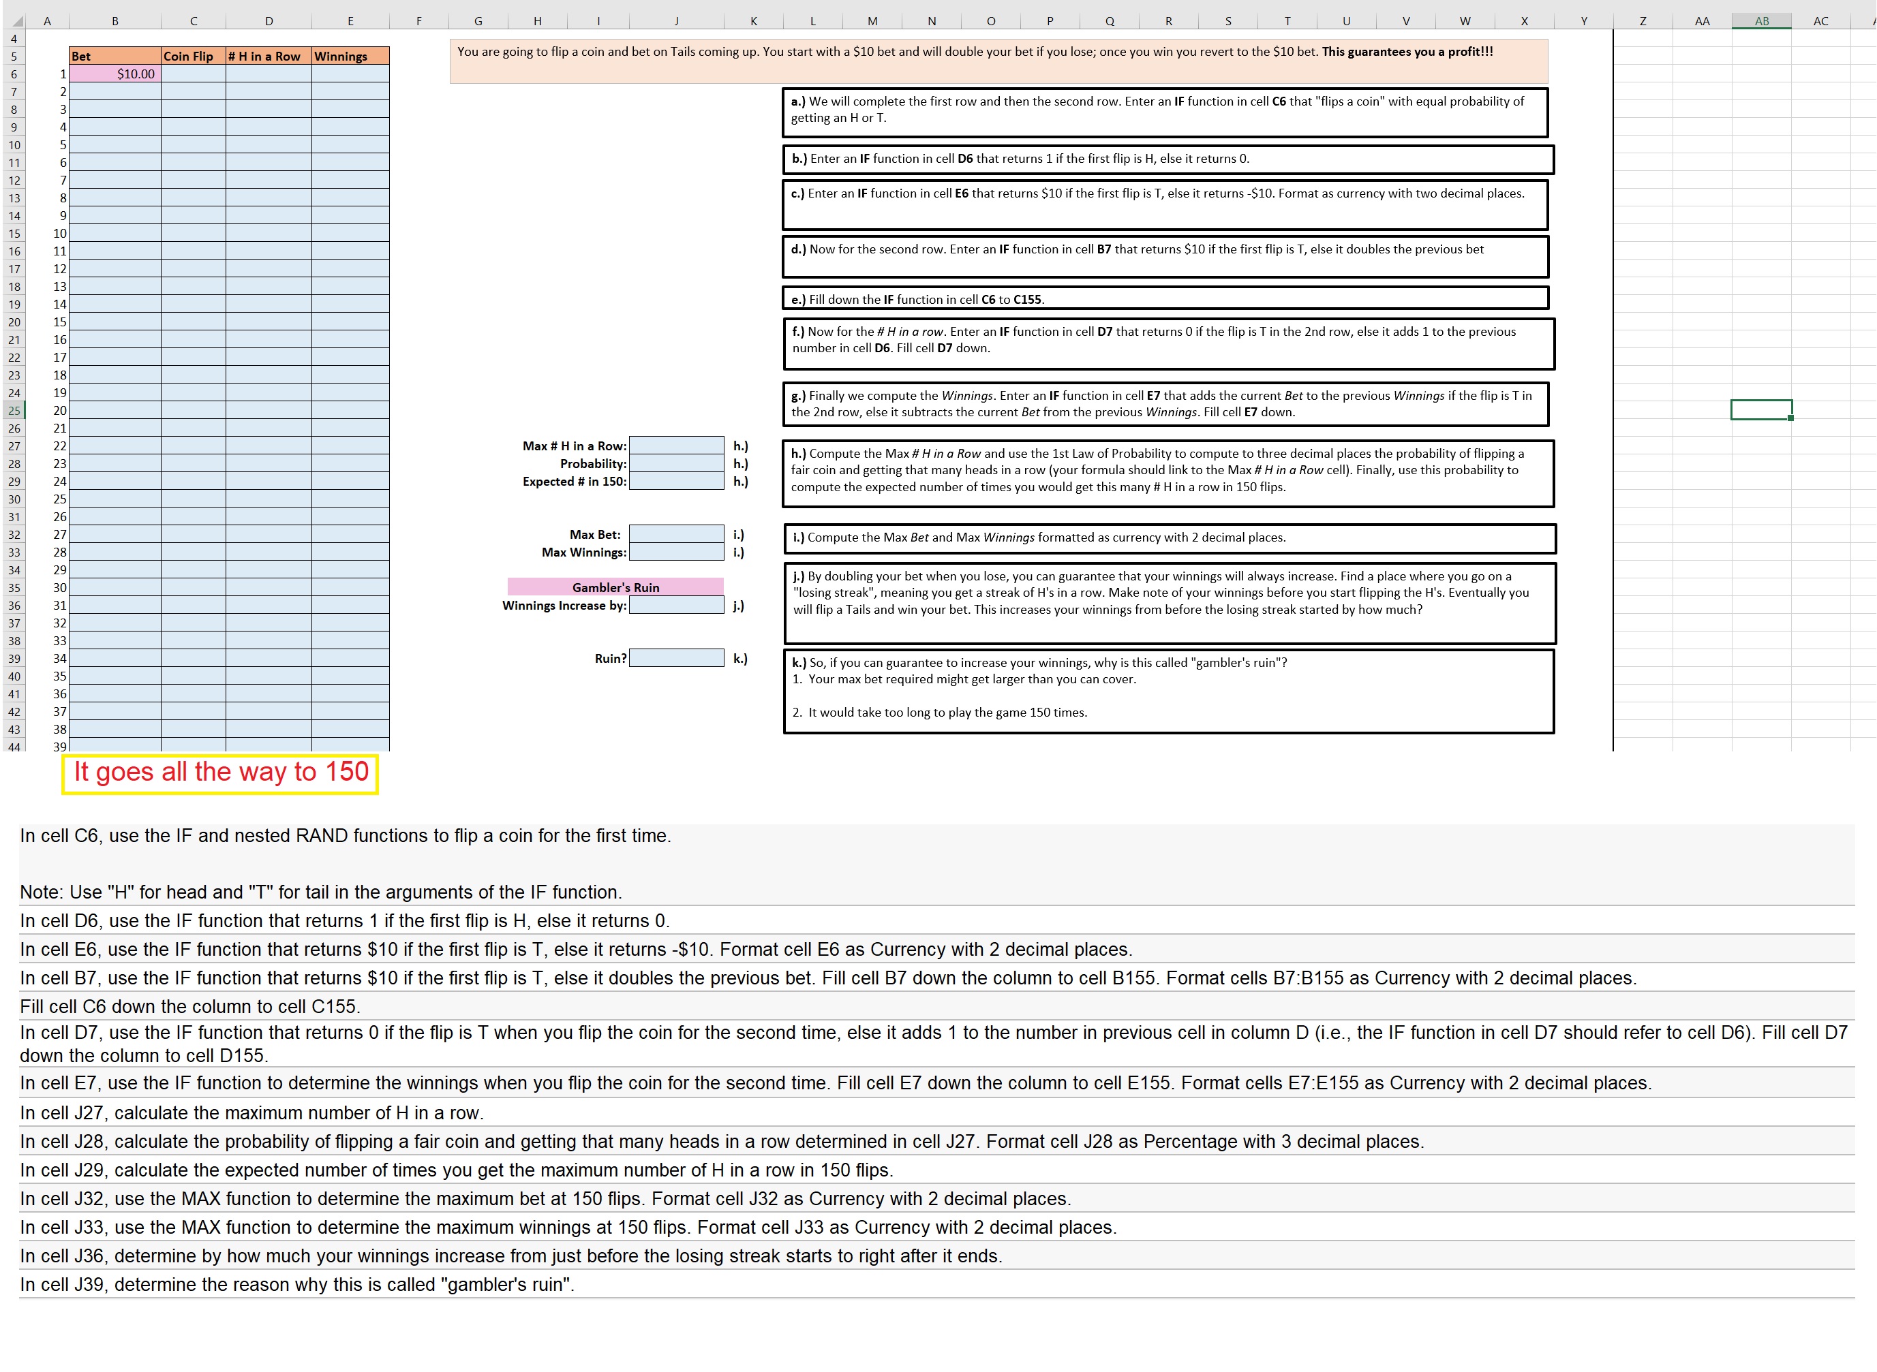Click the Winnings column header cell
The height and width of the screenshot is (1372, 1877).
pyautogui.click(x=350, y=56)
